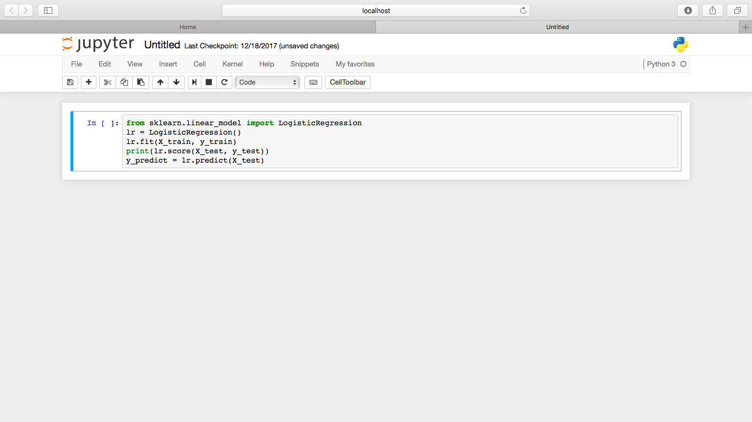Toggle the Safari sidebar button
This screenshot has height=422, width=752.
click(x=48, y=10)
